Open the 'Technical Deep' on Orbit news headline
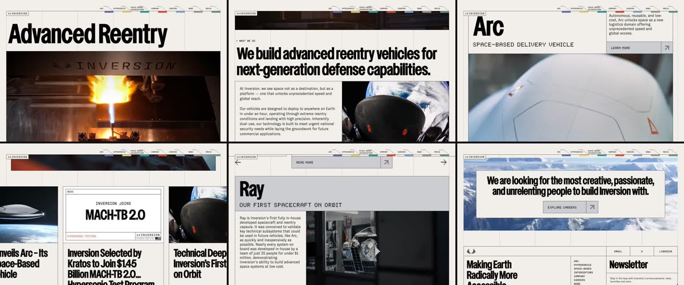The height and width of the screenshot is (285, 684). pos(199,264)
